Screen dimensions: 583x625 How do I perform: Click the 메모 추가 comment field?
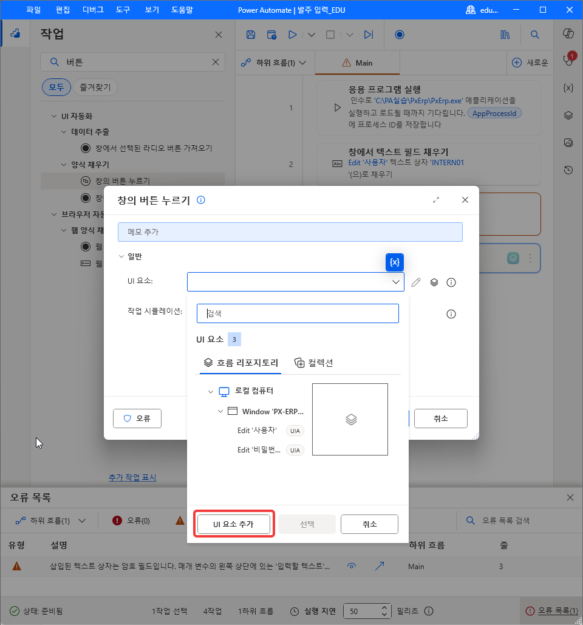[x=290, y=232]
